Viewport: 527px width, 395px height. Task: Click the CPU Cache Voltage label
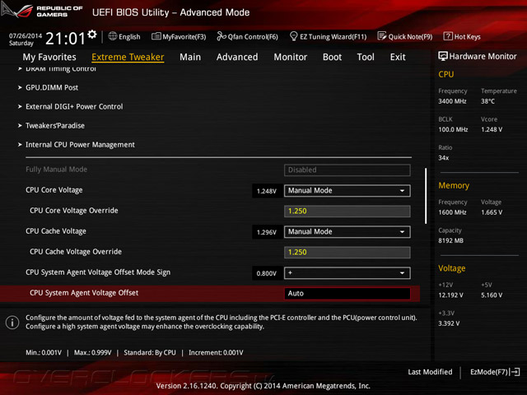[x=56, y=231]
